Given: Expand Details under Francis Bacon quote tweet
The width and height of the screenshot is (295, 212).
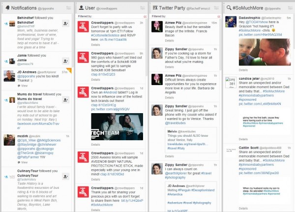Looking at the screenshot, I should coord(169,40).
